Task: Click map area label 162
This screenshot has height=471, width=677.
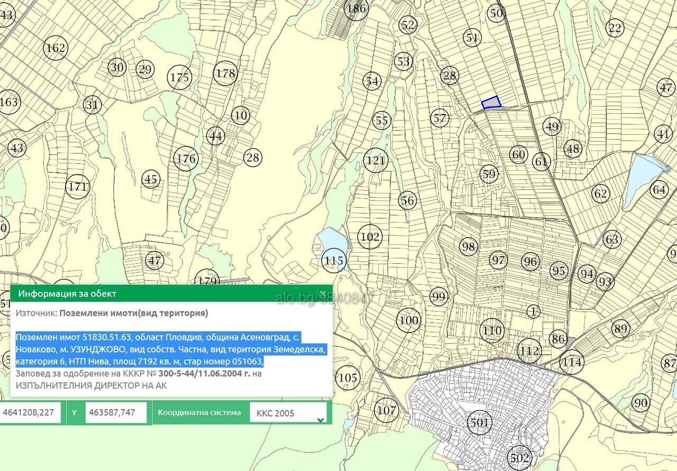Action: coord(56,49)
